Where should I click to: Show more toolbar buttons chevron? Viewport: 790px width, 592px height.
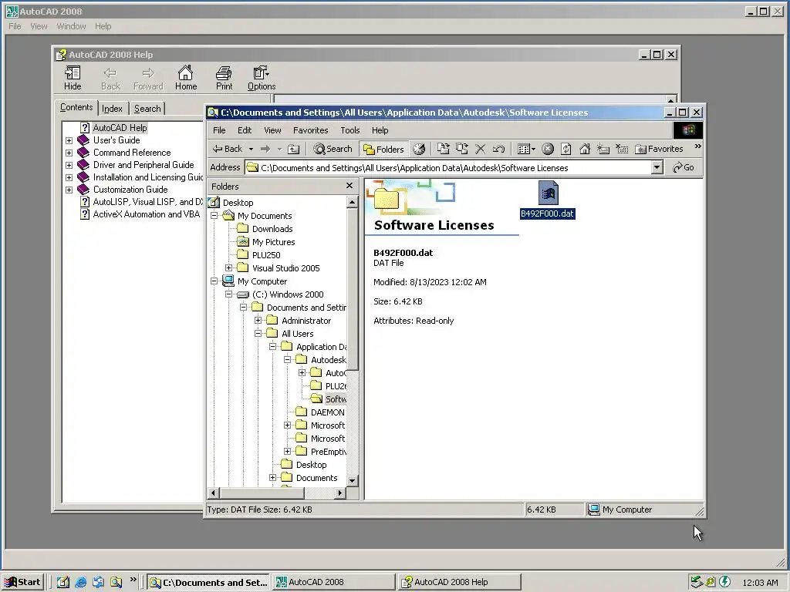click(697, 146)
